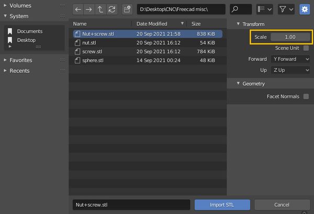314x214 pixels.
Task: Sort files by Name column
Action: [x=80, y=24]
